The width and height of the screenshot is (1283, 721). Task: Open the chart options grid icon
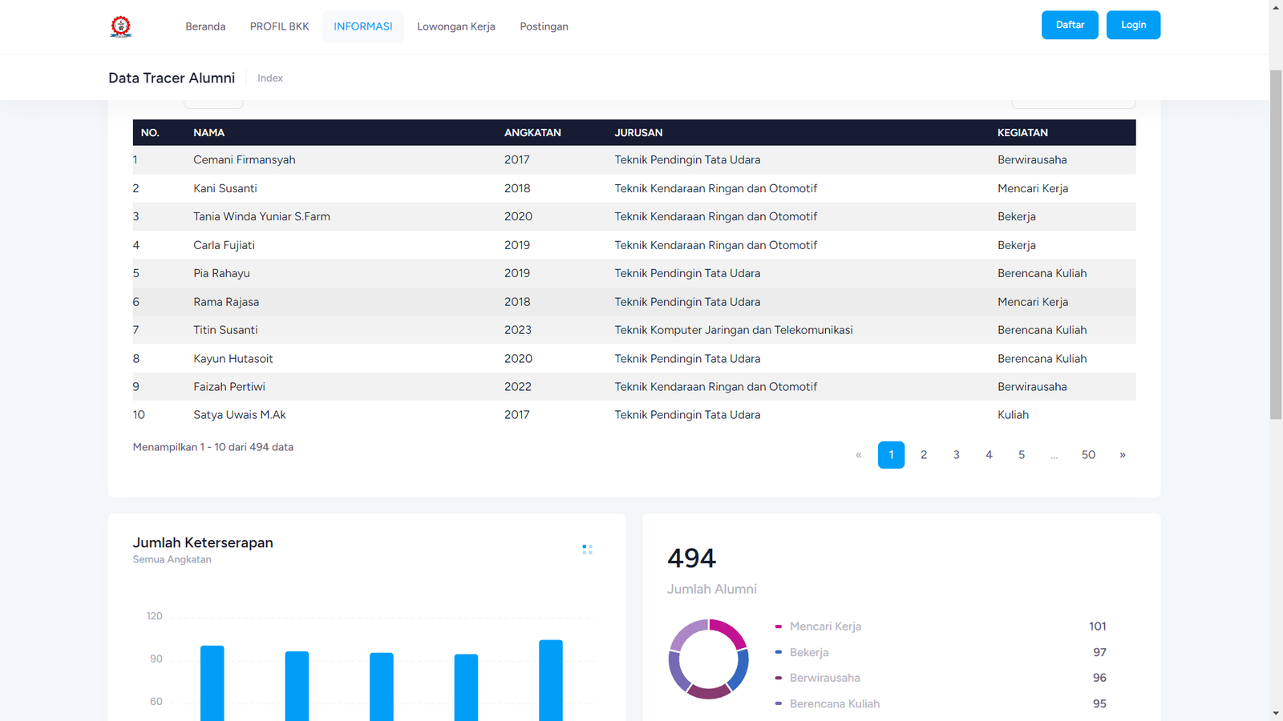click(x=587, y=550)
